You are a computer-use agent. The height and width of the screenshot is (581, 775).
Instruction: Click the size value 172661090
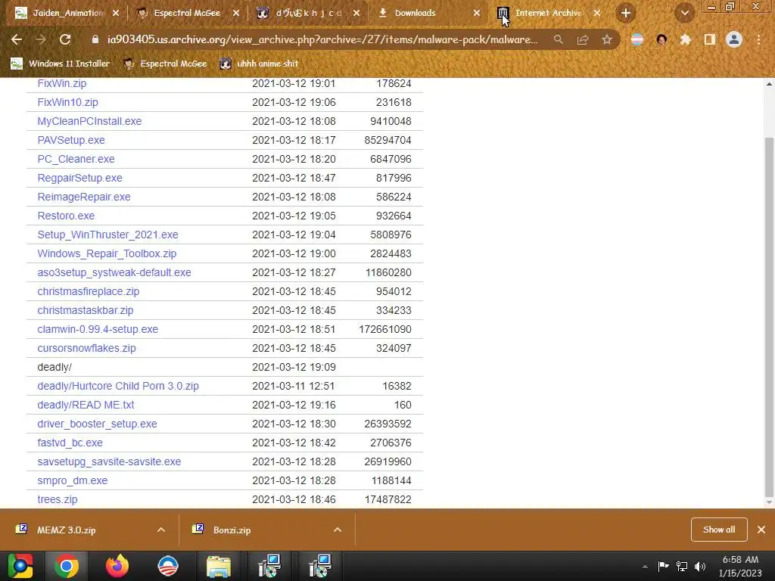tap(385, 329)
